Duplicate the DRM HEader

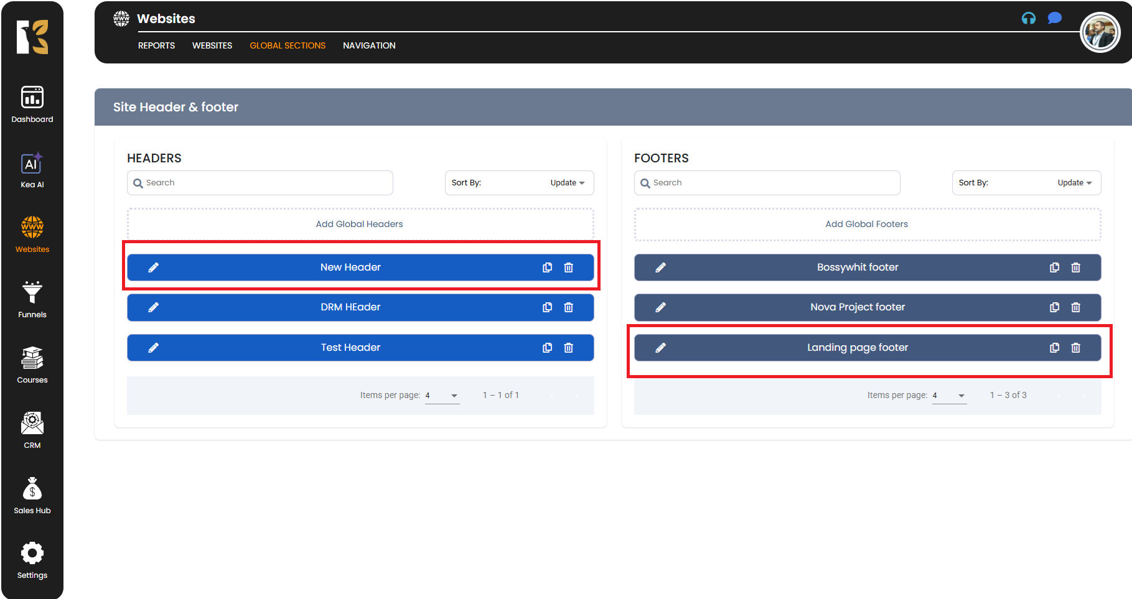pos(547,307)
